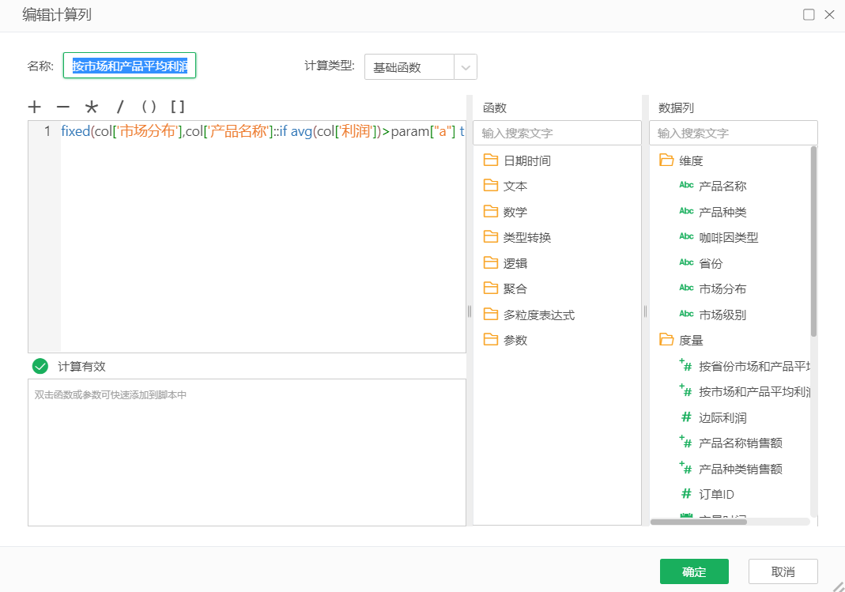This screenshot has height=592, width=845.
Task: Click the 函数 search input box
Action: click(556, 133)
